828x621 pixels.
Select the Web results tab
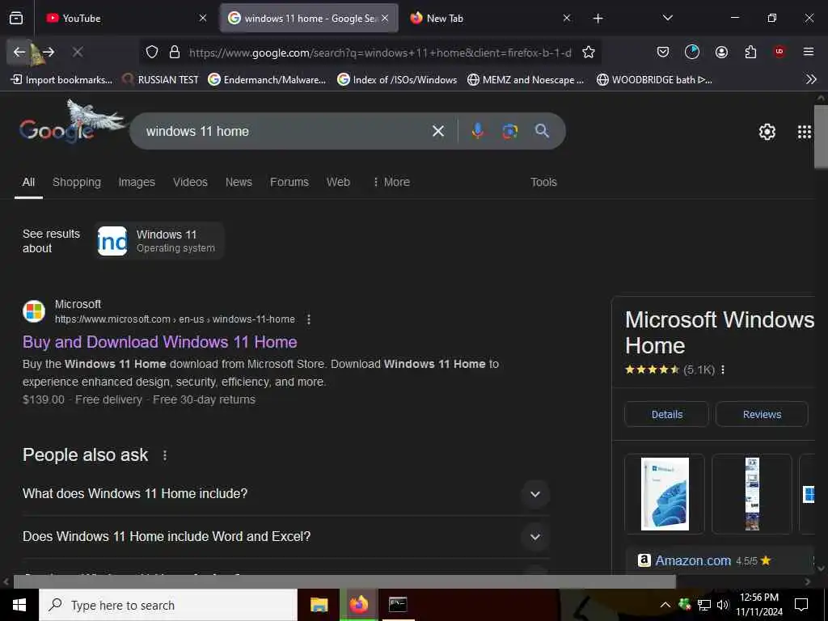pyautogui.click(x=338, y=182)
